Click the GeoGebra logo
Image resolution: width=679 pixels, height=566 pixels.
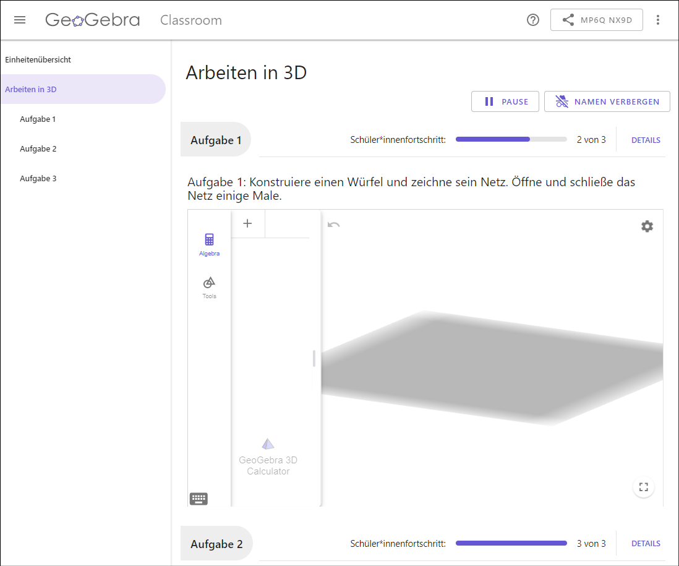[93, 20]
